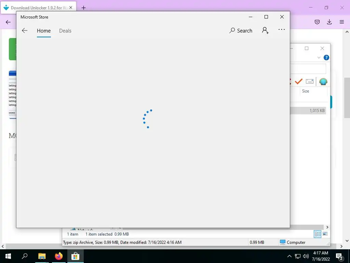Minimize the Microsoft Store window
The height and width of the screenshot is (263, 350).
[x=251, y=17]
